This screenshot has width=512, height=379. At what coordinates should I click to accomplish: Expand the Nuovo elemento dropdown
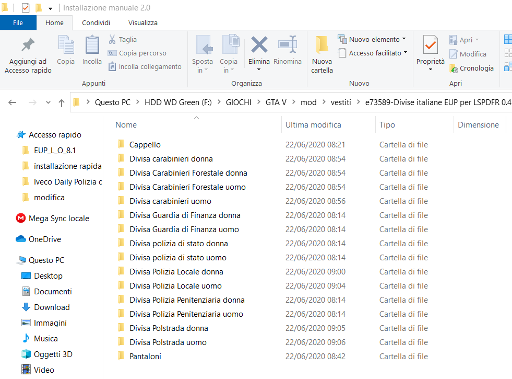coord(375,39)
